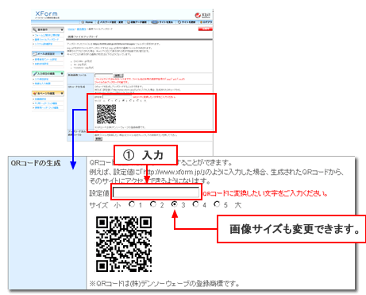Select size 2 radio in enlarged view

pyautogui.click(x=153, y=204)
